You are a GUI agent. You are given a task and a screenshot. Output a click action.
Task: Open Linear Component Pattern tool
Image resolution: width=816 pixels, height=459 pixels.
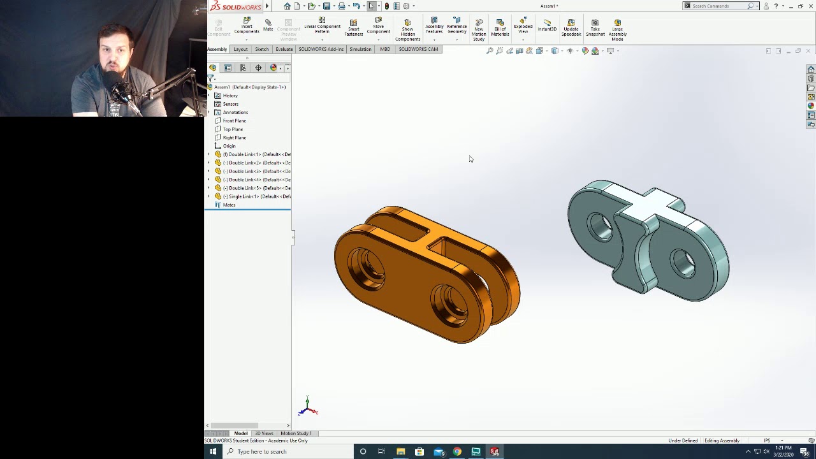tap(322, 26)
